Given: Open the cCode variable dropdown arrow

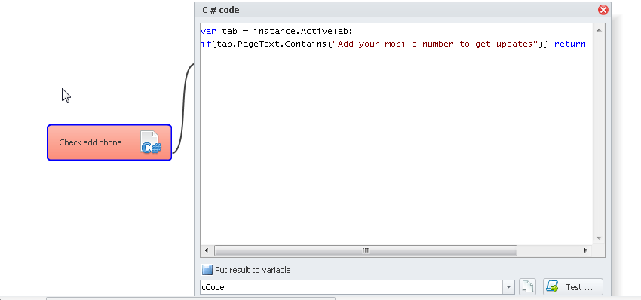Looking at the screenshot, I should [508, 287].
